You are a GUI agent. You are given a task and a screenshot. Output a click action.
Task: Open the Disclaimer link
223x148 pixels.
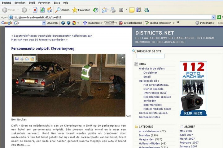(x=150, y=73)
